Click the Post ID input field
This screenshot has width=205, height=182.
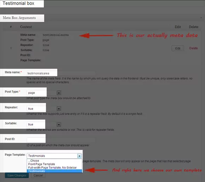coord(61,140)
